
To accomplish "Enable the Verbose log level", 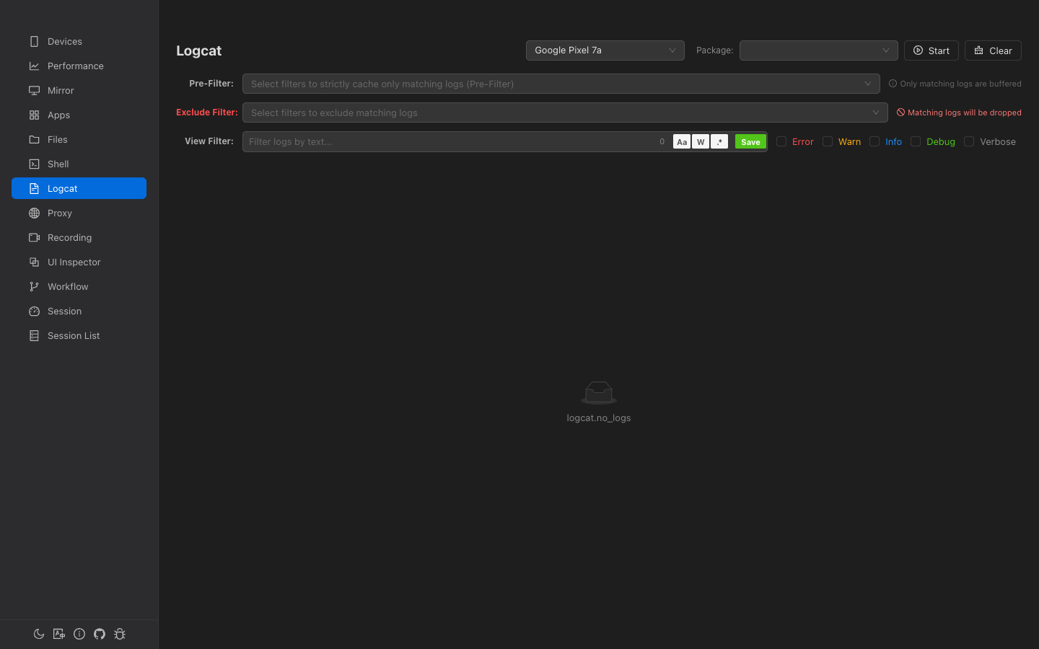I will [x=968, y=141].
